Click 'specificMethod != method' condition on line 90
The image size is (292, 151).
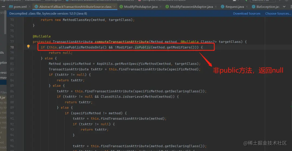[x=97, y=113]
